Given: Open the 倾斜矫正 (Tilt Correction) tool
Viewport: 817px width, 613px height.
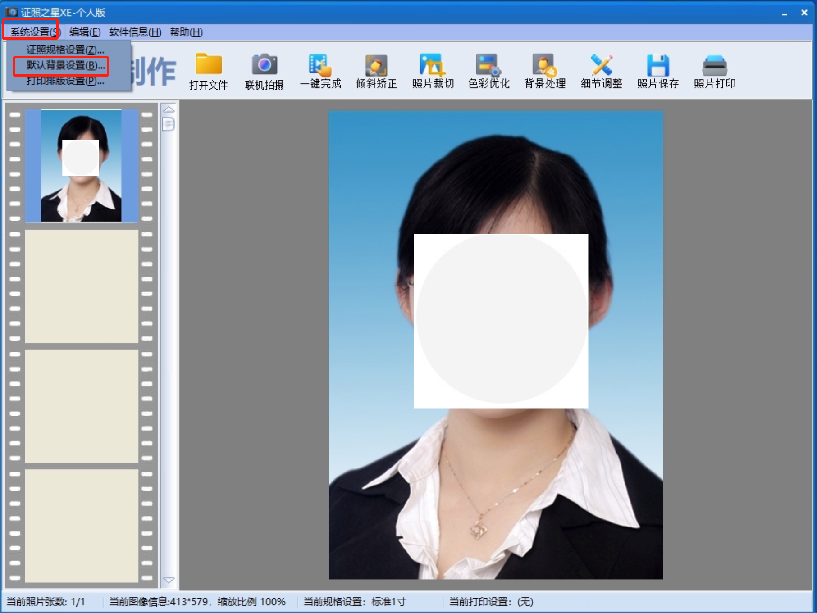Looking at the screenshot, I should coord(377,71).
